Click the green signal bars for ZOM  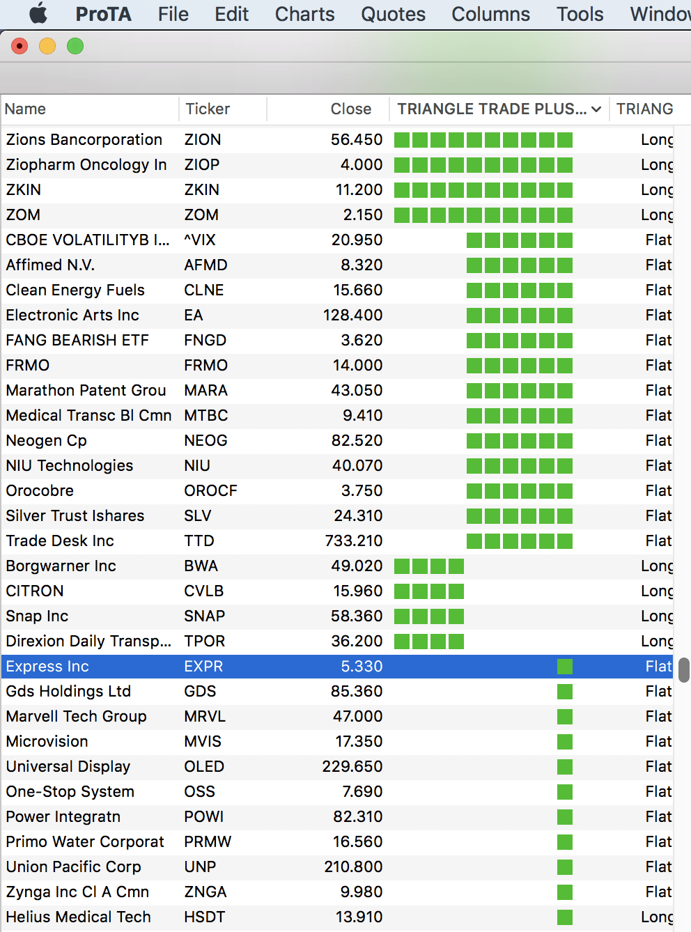click(x=483, y=215)
